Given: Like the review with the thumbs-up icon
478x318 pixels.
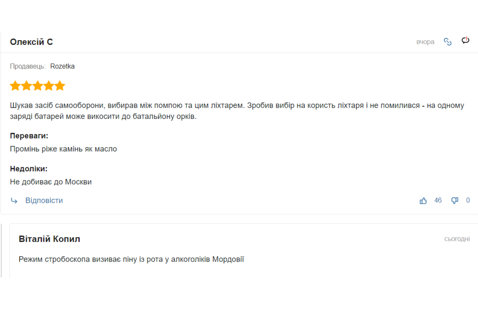Looking at the screenshot, I should pyautogui.click(x=423, y=201).
